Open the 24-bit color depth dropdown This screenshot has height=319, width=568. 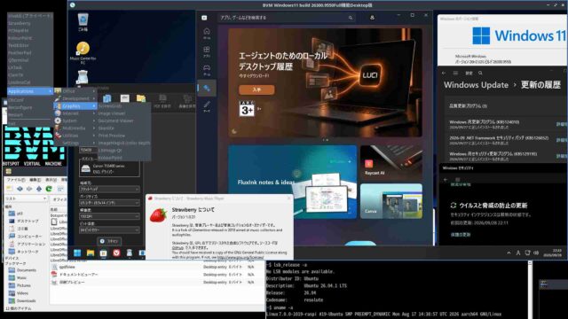[109, 230]
